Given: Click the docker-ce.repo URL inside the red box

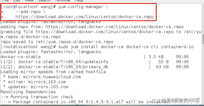Looking at the screenshot, I should point(84,17).
